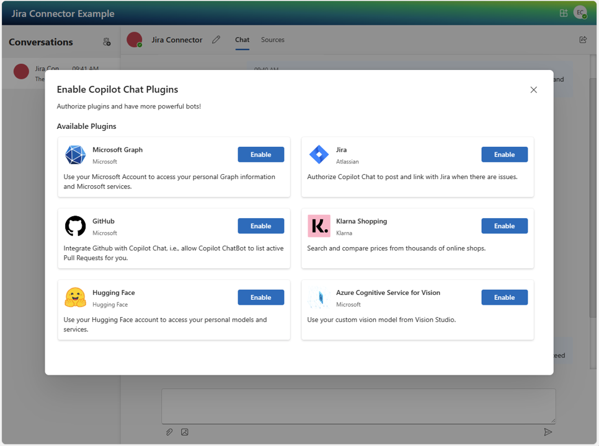Click the 'Conversations' sidebar heading
Viewport: 599px width, 446px height.
tap(41, 42)
